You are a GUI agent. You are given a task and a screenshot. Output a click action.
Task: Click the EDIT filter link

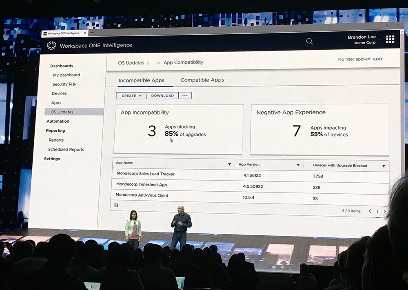coord(377,59)
